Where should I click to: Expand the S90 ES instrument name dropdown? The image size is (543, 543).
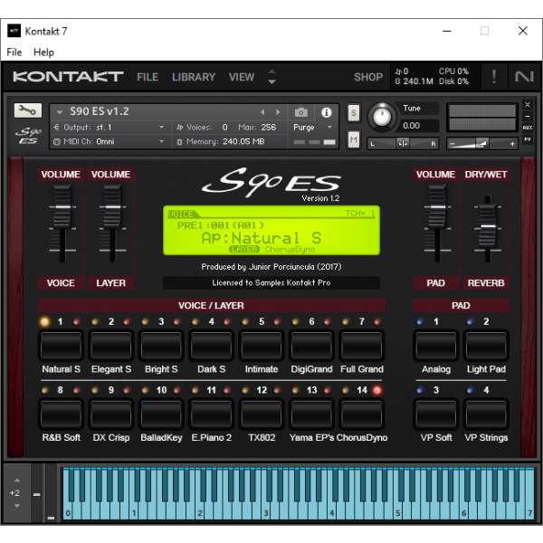(x=59, y=112)
